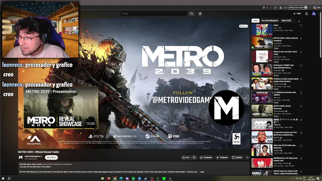Image resolution: width=322 pixels, height=181 pixels.
Task: Open options menu for the chase video
Action: tap(301, 25)
